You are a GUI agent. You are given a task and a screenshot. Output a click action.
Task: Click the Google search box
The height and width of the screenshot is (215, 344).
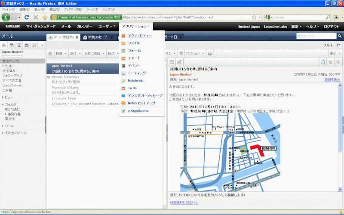coord(299,17)
